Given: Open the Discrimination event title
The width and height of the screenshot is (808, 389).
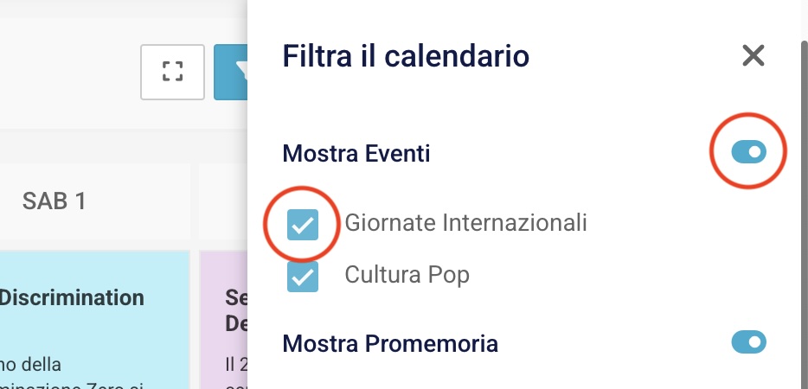Looking at the screenshot, I should point(72,297).
